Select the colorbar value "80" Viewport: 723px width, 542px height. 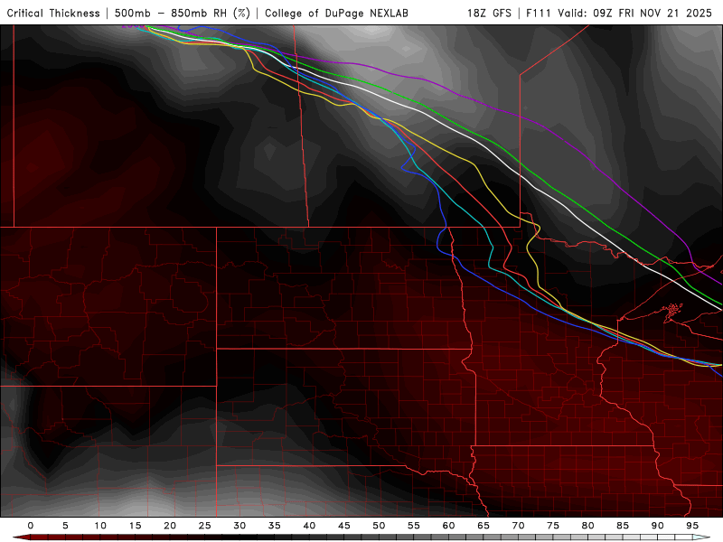[x=587, y=526]
